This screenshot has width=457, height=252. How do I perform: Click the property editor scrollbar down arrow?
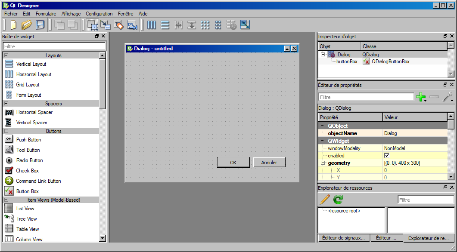click(x=451, y=177)
